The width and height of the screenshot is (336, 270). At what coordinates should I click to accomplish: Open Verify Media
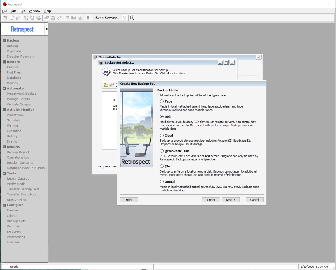click(x=16, y=184)
